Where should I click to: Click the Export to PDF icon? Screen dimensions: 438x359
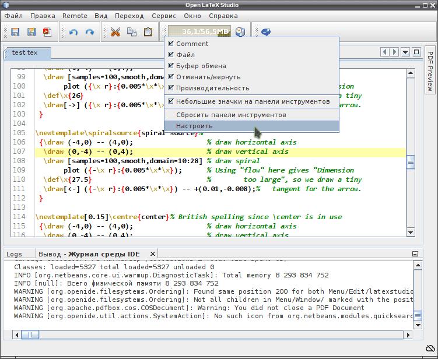click(x=47, y=32)
